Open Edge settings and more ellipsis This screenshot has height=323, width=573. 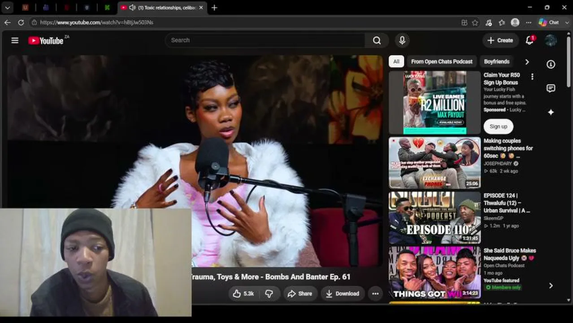[529, 22]
